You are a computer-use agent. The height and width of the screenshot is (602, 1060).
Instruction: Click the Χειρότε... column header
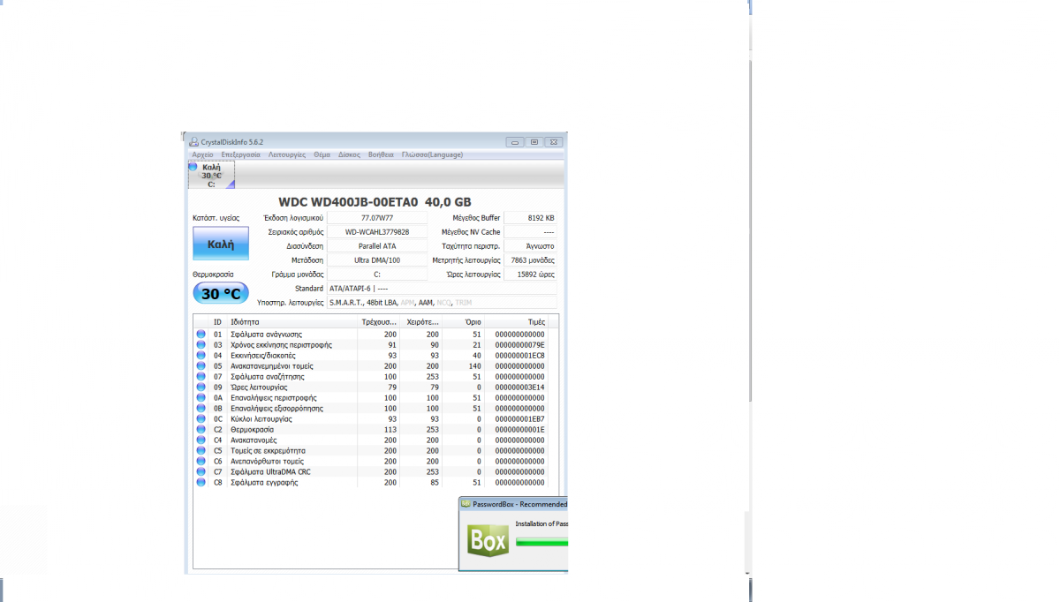pos(421,322)
